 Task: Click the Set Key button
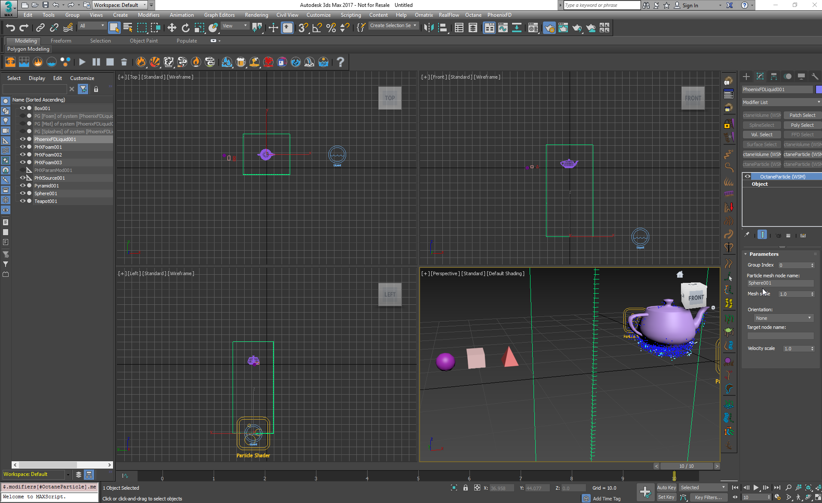click(666, 497)
